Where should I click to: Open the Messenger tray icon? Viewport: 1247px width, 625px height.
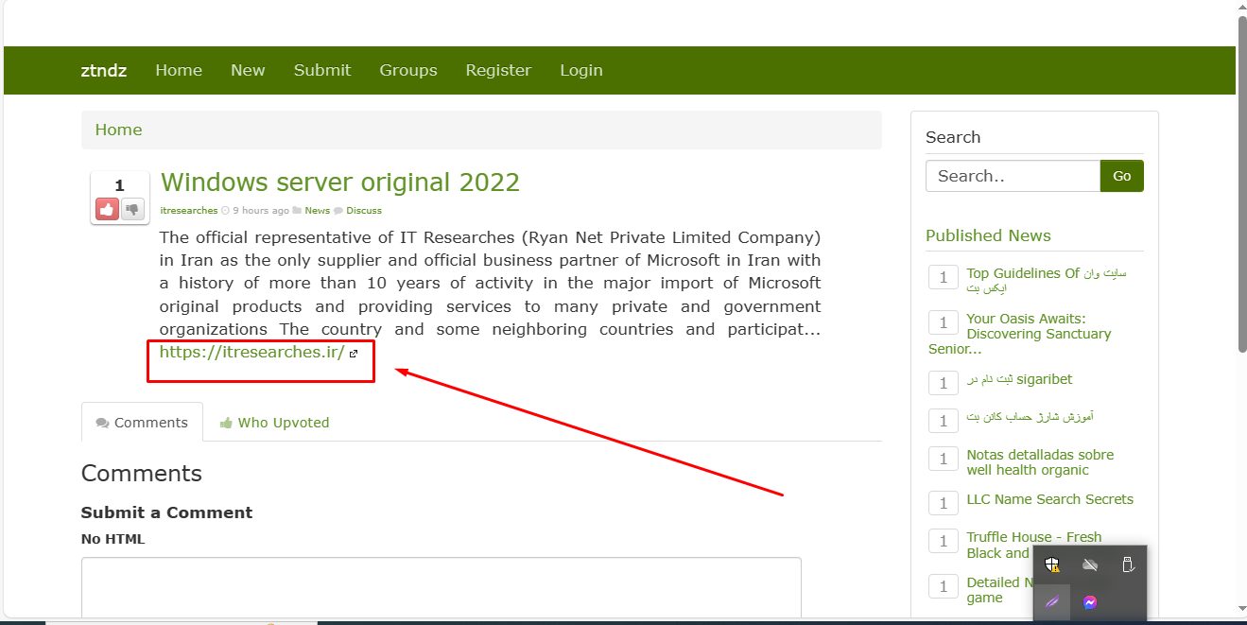[x=1090, y=602]
